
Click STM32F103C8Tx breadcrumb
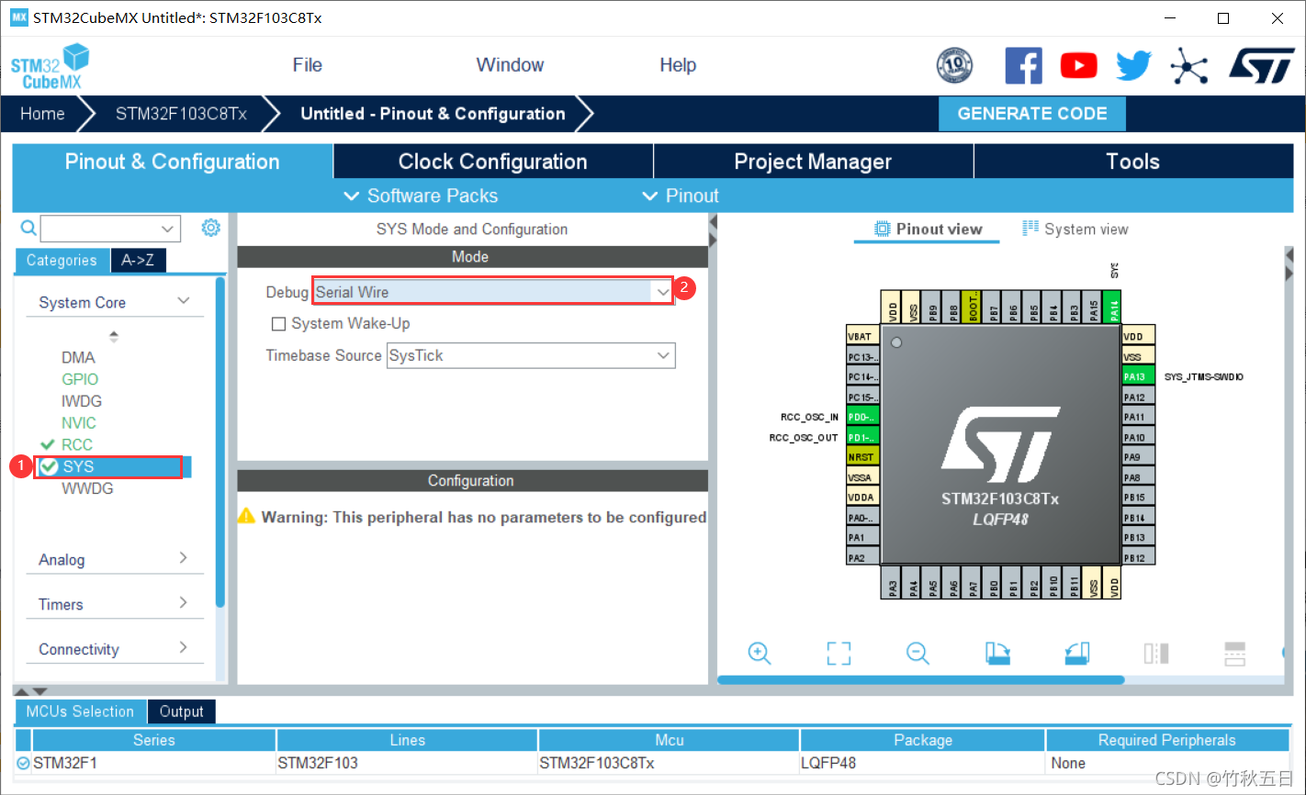(x=181, y=114)
